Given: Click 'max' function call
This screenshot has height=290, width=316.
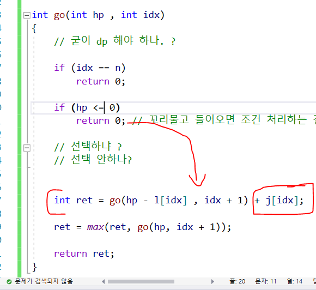Looking at the screenshot, I should [95, 227].
